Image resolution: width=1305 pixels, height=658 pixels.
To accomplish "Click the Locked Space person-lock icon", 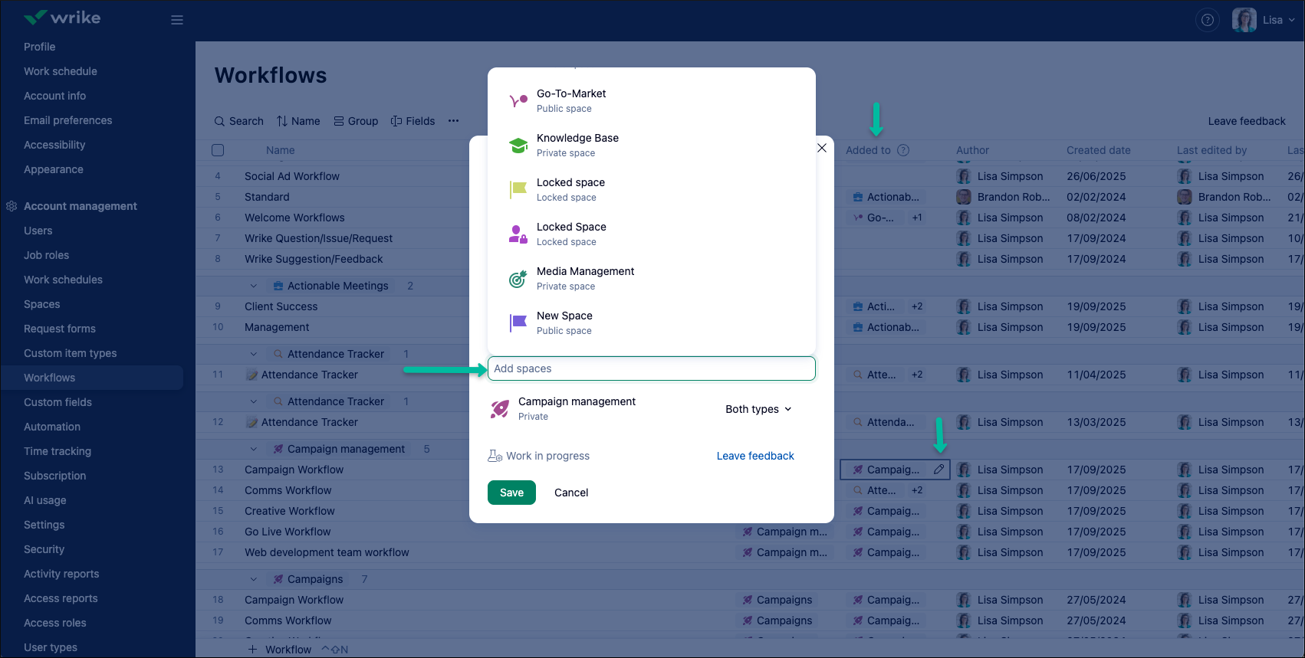I will click(518, 234).
